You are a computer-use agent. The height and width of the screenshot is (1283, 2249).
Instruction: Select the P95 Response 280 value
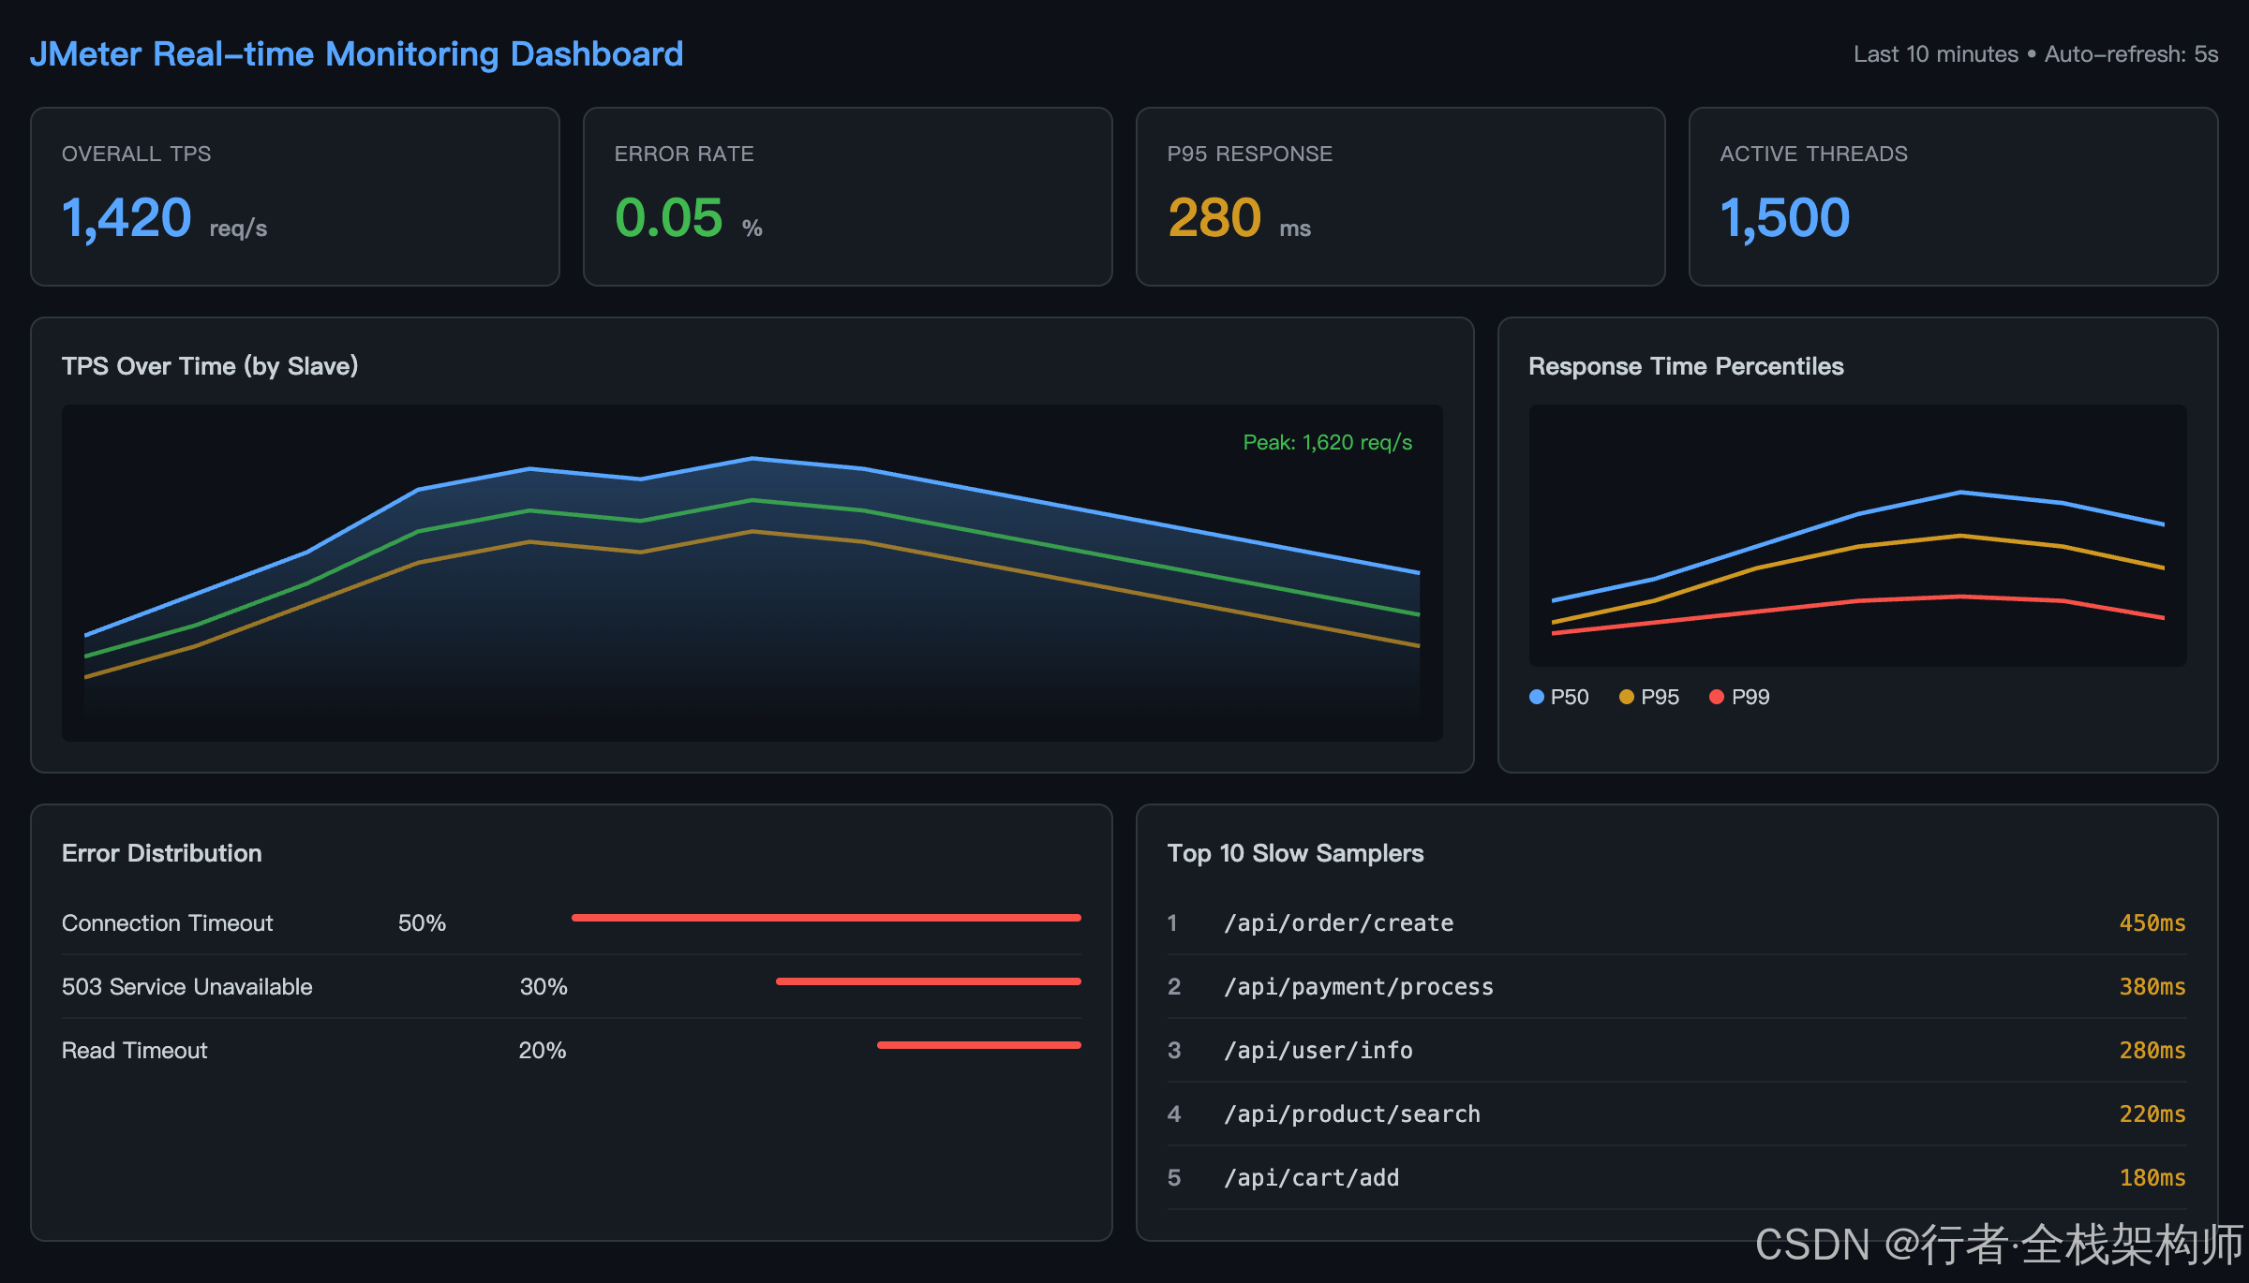point(1214,218)
